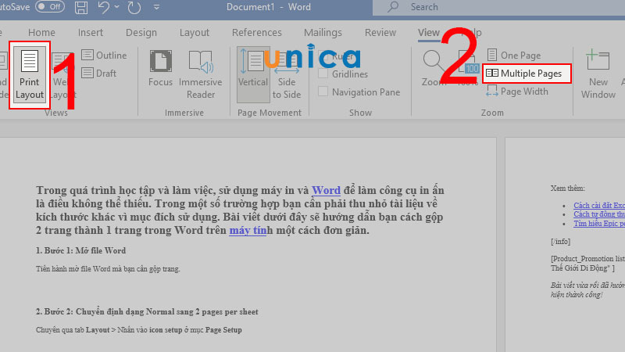Redo with the circular arrow icon
The width and height of the screenshot is (625, 352).
coord(134,7)
